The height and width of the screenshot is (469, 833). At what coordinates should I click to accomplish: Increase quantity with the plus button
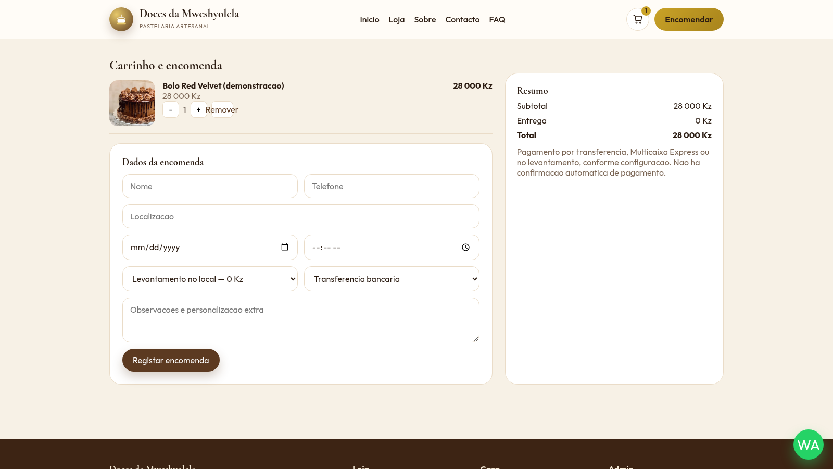198,109
